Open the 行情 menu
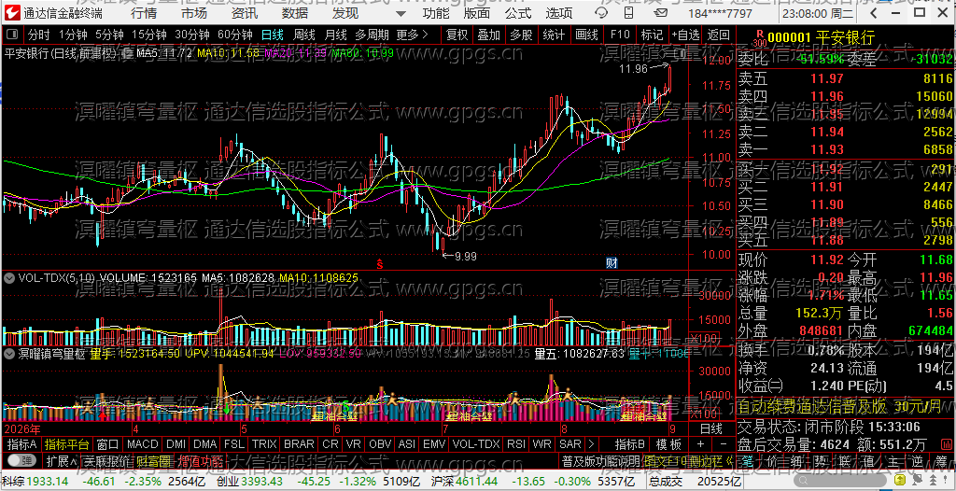The height and width of the screenshot is (491, 956). tap(143, 13)
